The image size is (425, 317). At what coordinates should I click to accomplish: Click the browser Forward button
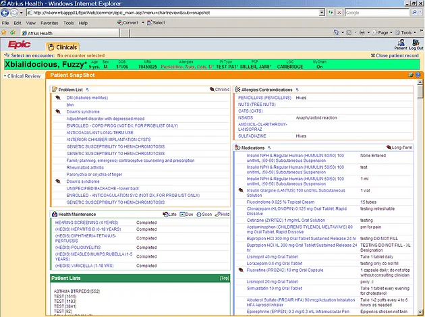(14, 13)
